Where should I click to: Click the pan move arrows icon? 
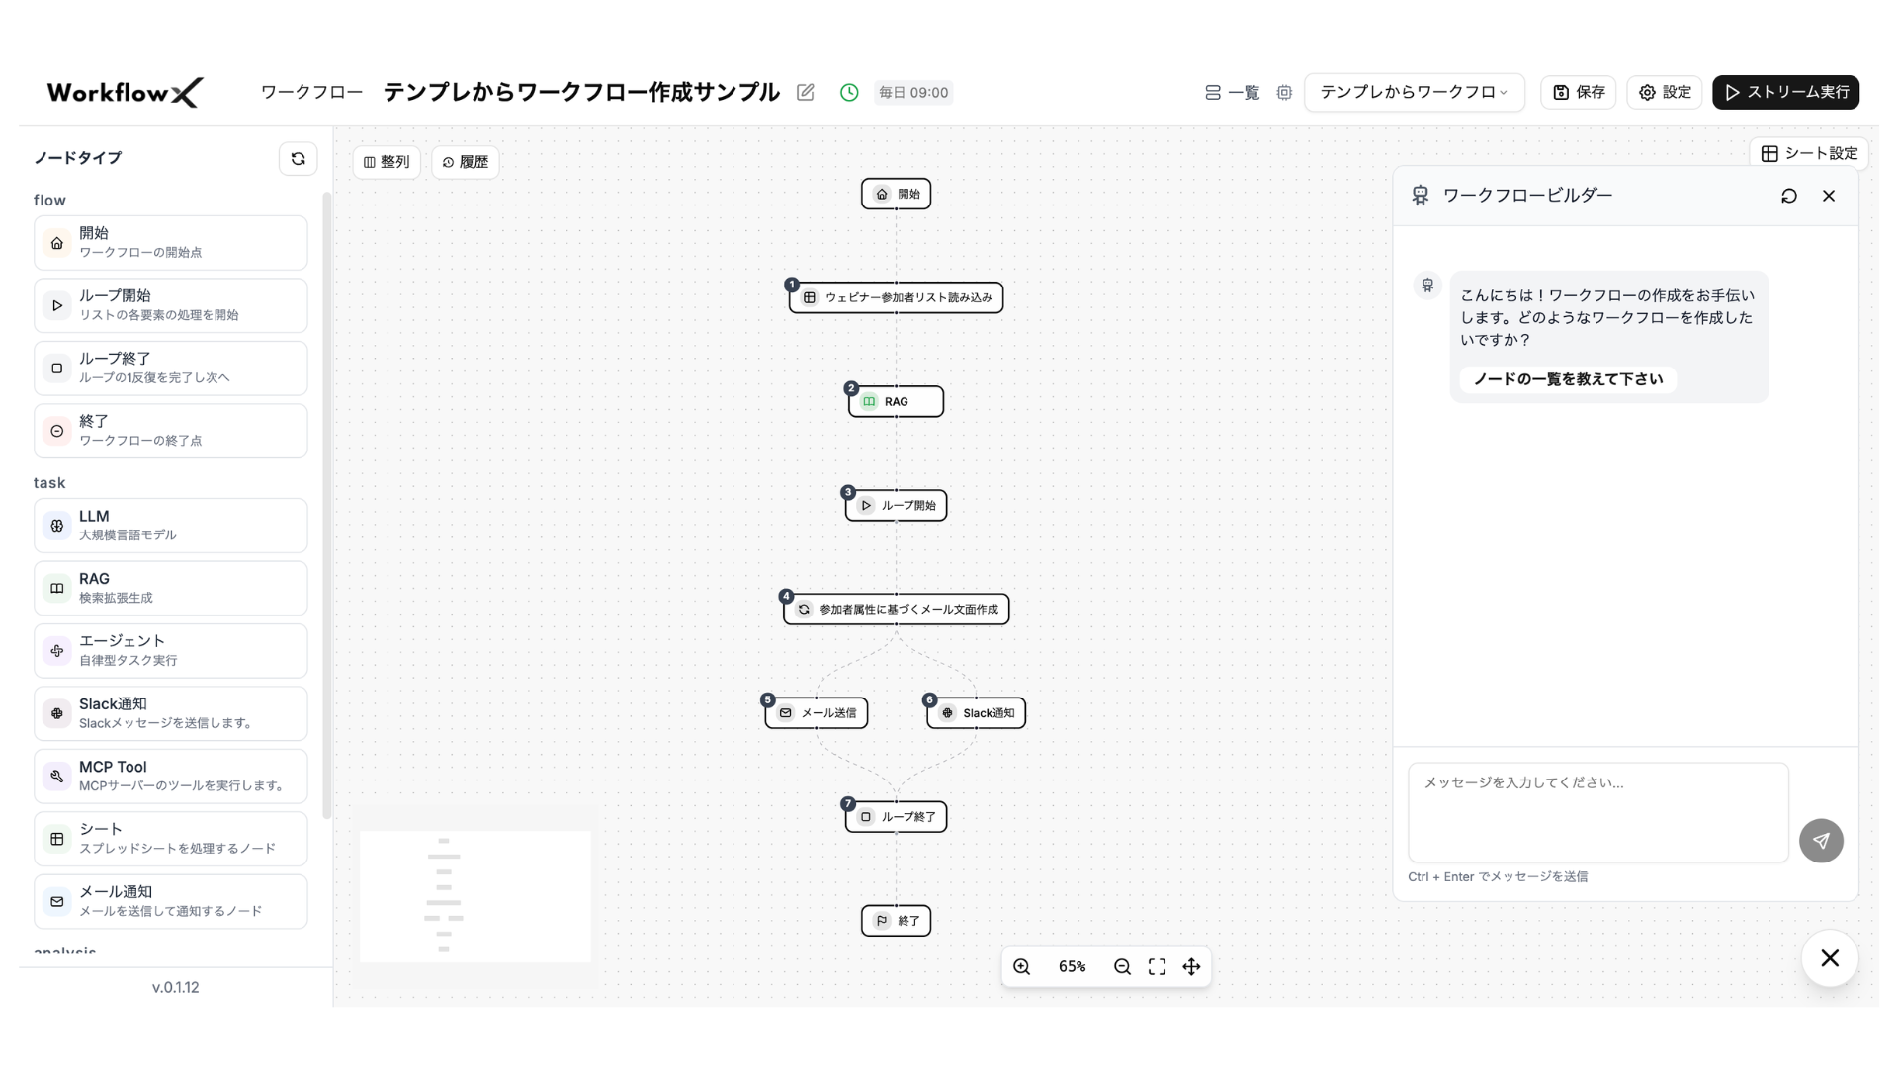pos(1191,967)
